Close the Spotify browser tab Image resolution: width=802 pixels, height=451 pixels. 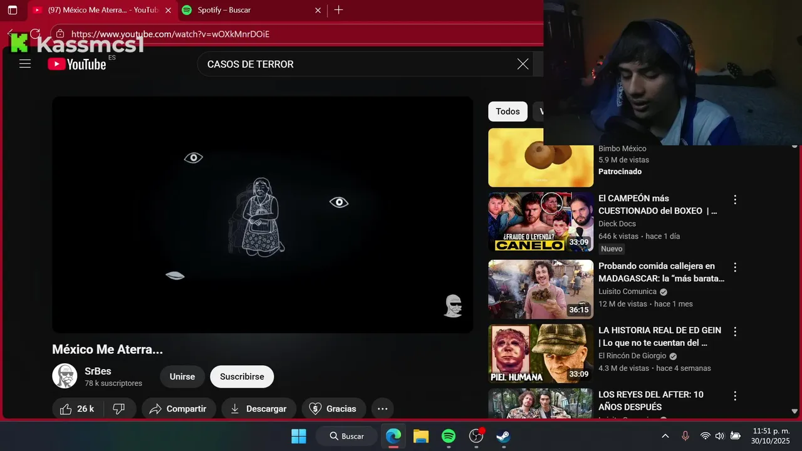pos(318,10)
